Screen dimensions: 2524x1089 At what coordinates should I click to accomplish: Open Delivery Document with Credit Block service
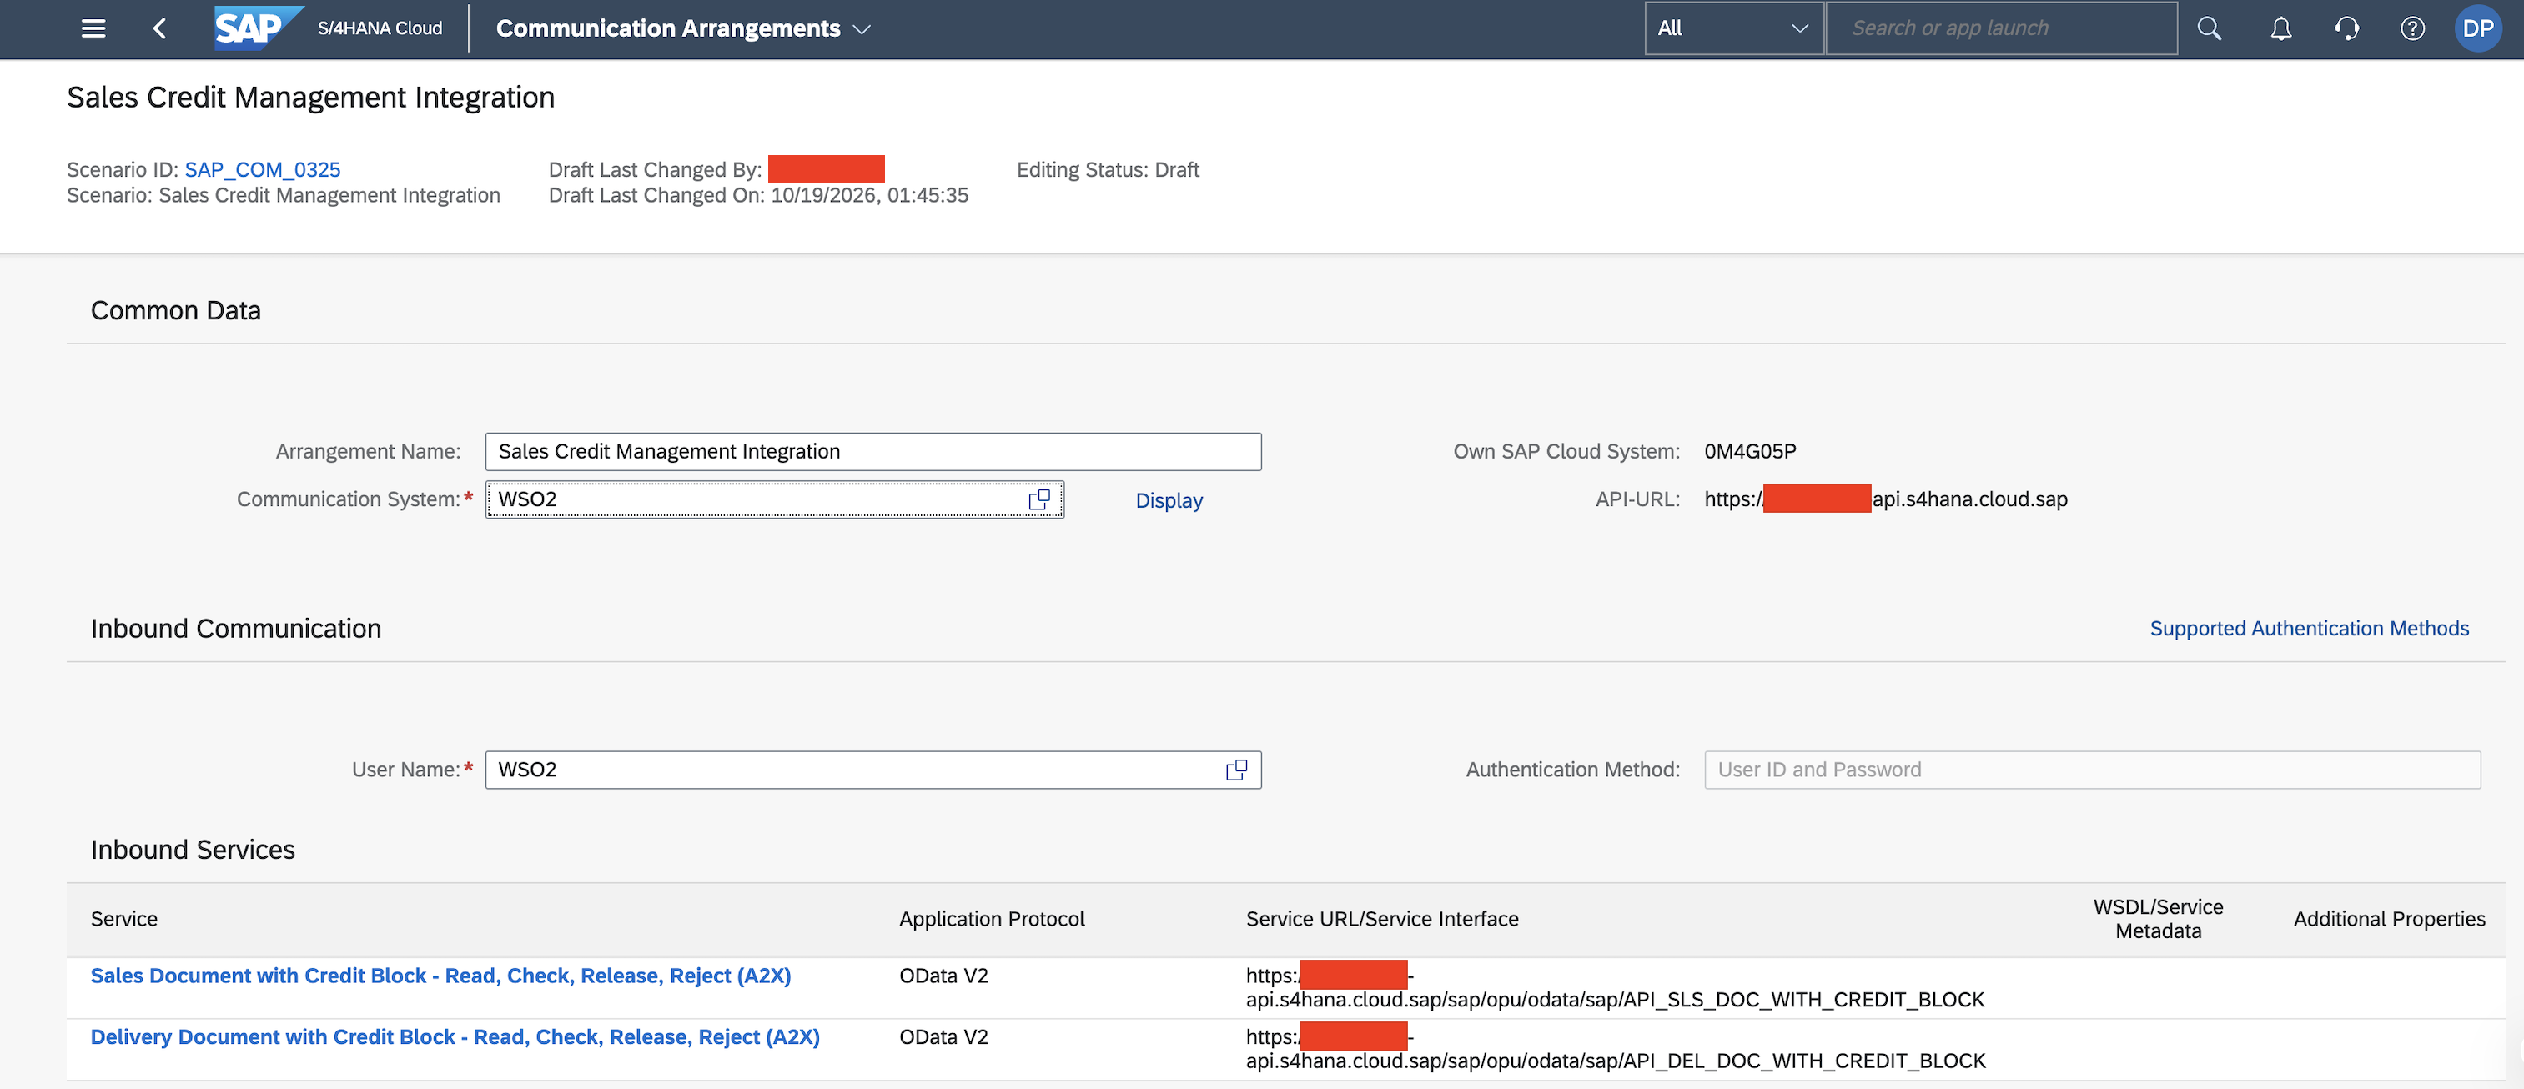[x=455, y=1036]
